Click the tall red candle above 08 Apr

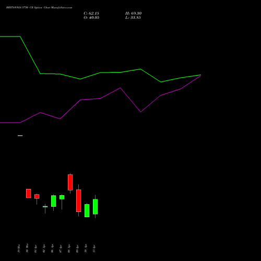(70, 182)
